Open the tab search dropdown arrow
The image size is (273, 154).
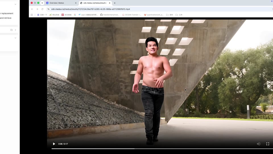(x=42, y=3)
